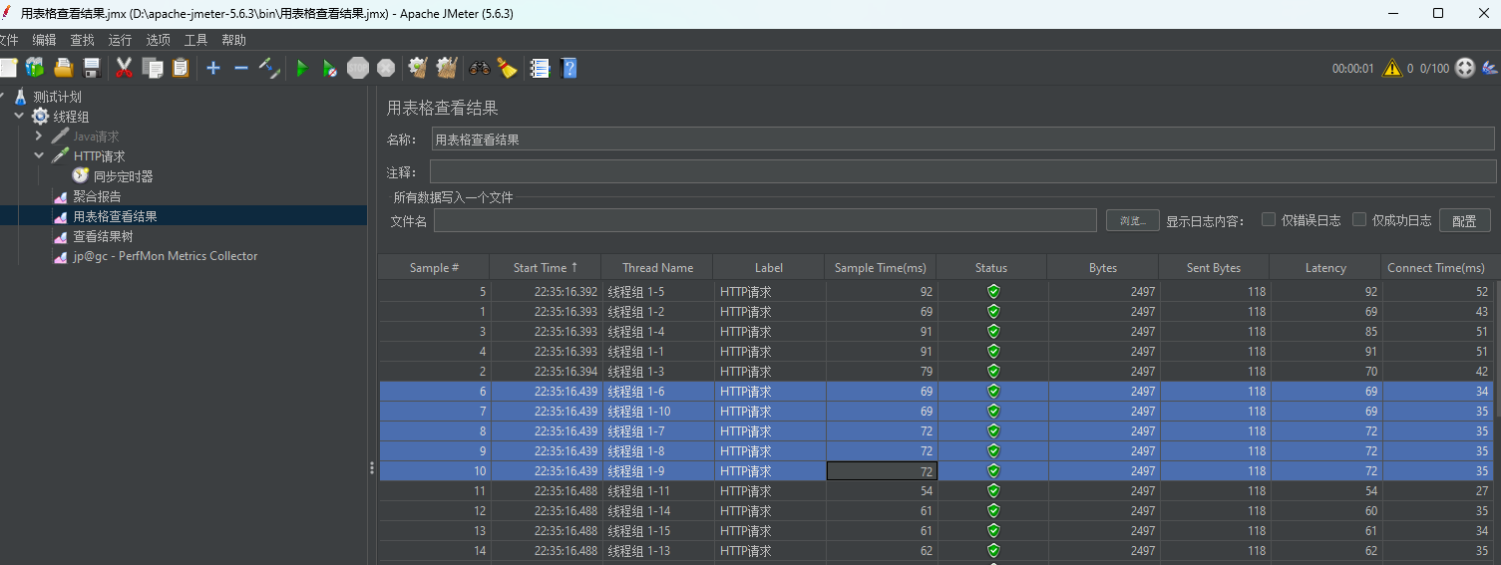Image resolution: width=1501 pixels, height=565 pixels.
Task: Click the Toggle enable/disable element icon
Action: click(269, 68)
